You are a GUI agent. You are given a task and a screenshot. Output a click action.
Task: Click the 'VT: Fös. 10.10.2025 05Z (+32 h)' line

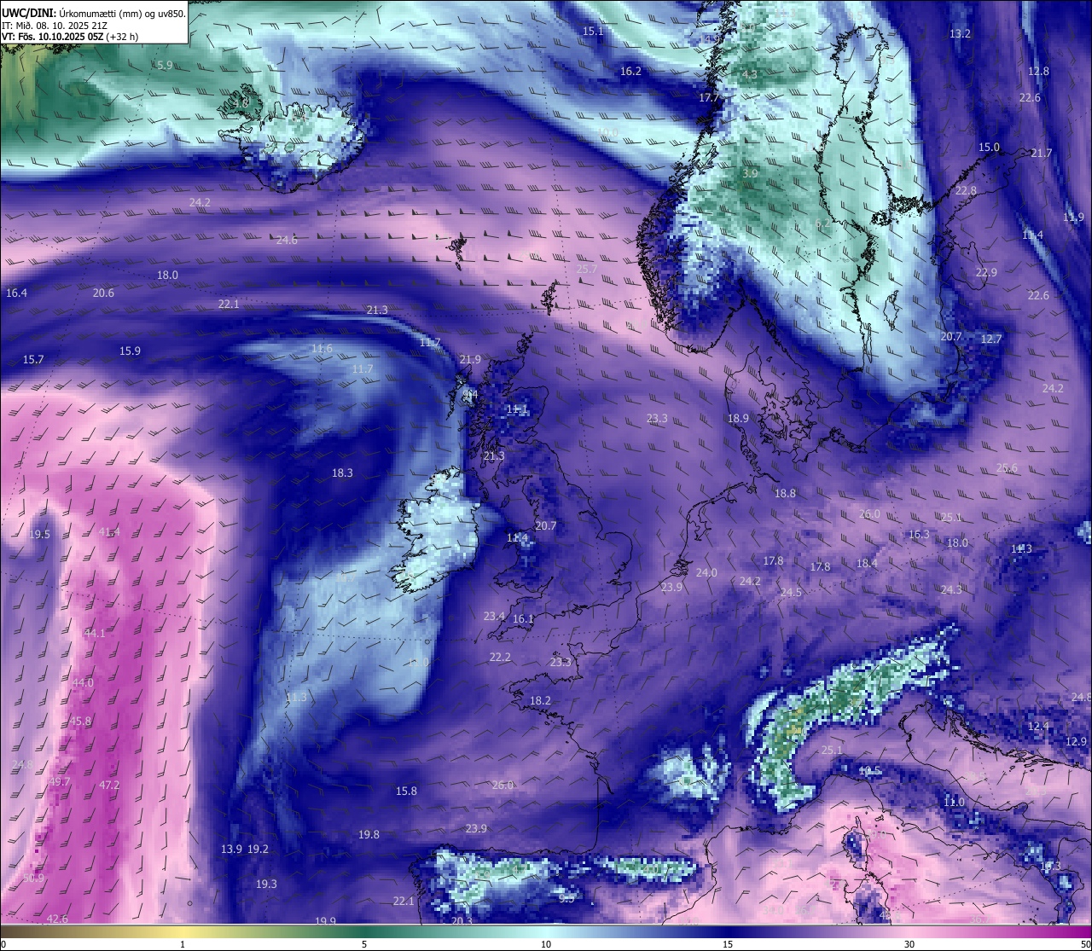coord(70,37)
